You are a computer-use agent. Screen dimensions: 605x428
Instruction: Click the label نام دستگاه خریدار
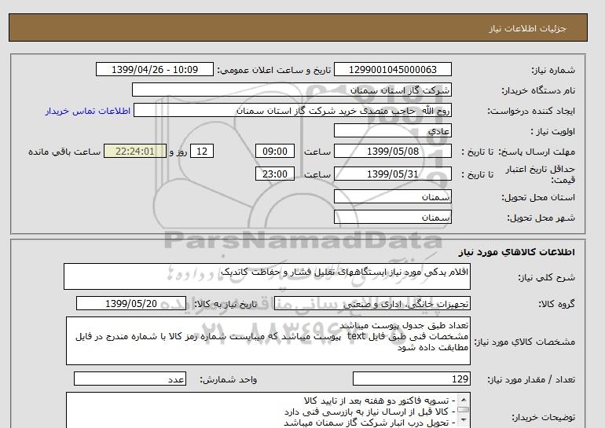[538, 90]
